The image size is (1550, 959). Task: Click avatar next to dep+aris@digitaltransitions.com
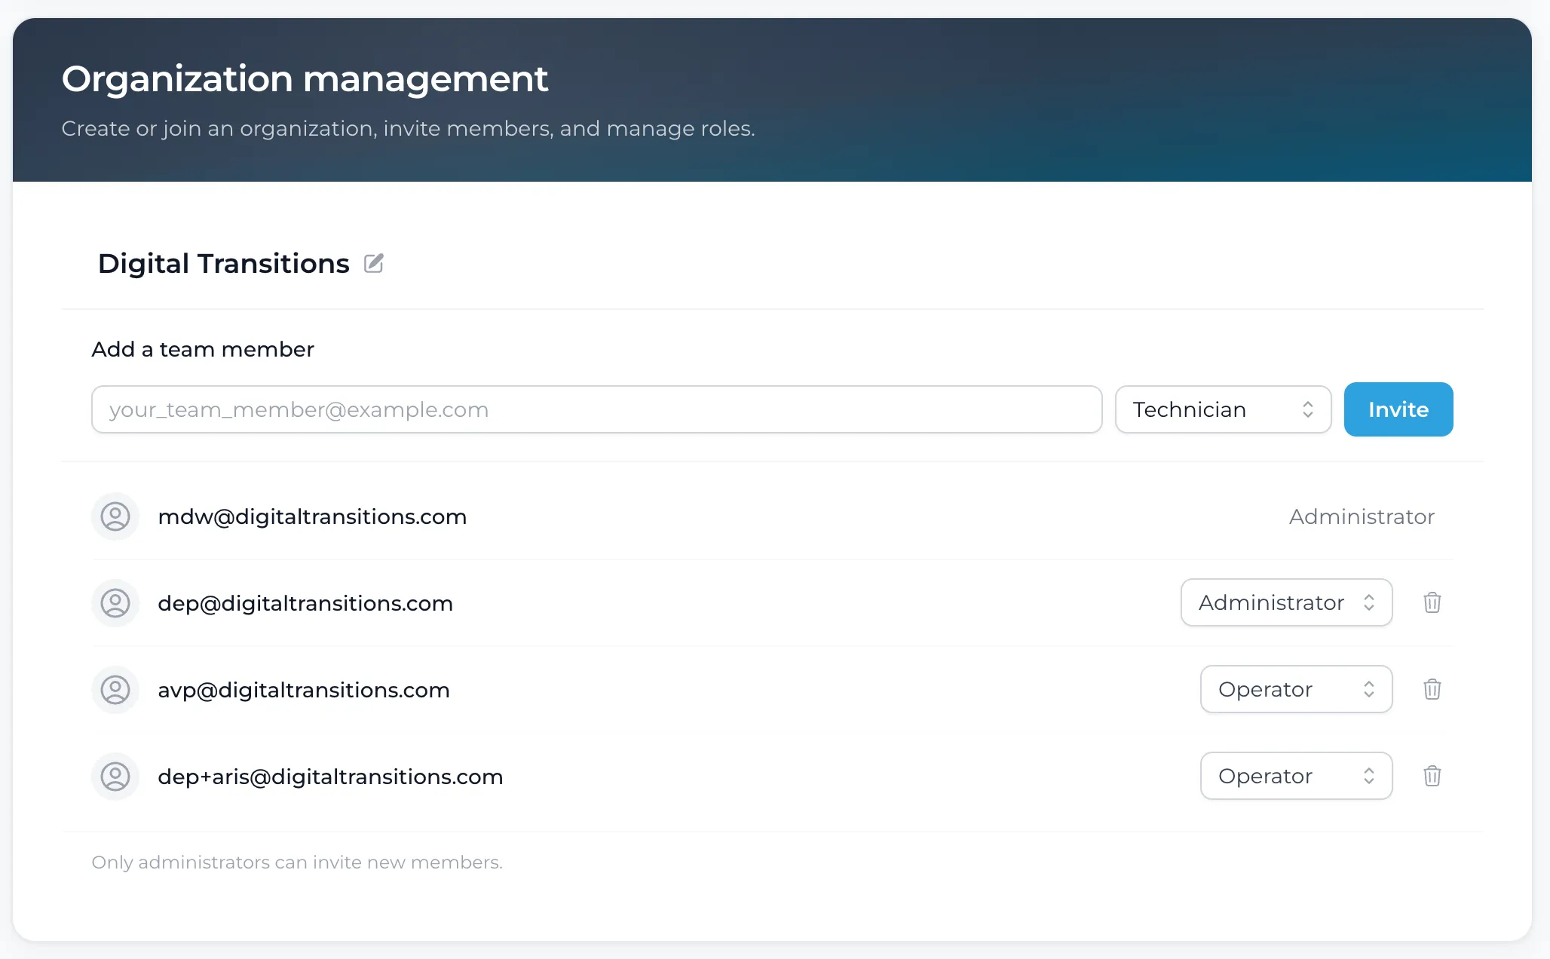point(115,777)
